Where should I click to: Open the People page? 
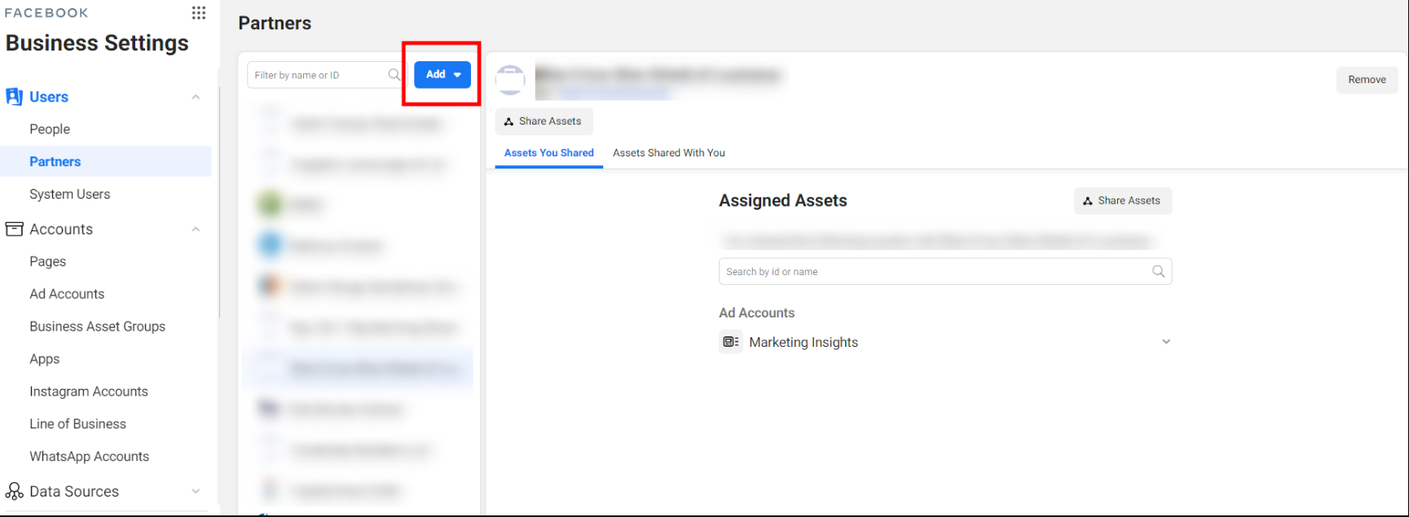tap(50, 129)
